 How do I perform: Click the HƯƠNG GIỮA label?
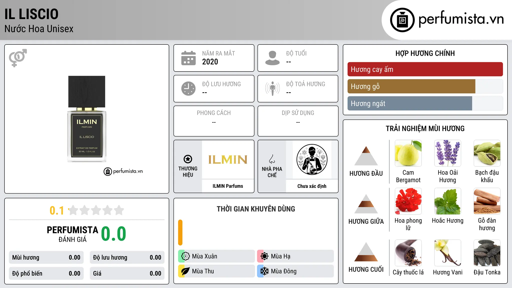(366, 221)
